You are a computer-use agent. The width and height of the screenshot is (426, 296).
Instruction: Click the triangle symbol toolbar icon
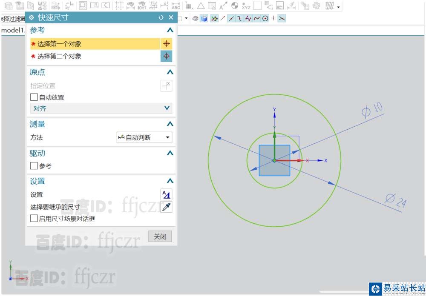pyautogui.click(x=201, y=6)
